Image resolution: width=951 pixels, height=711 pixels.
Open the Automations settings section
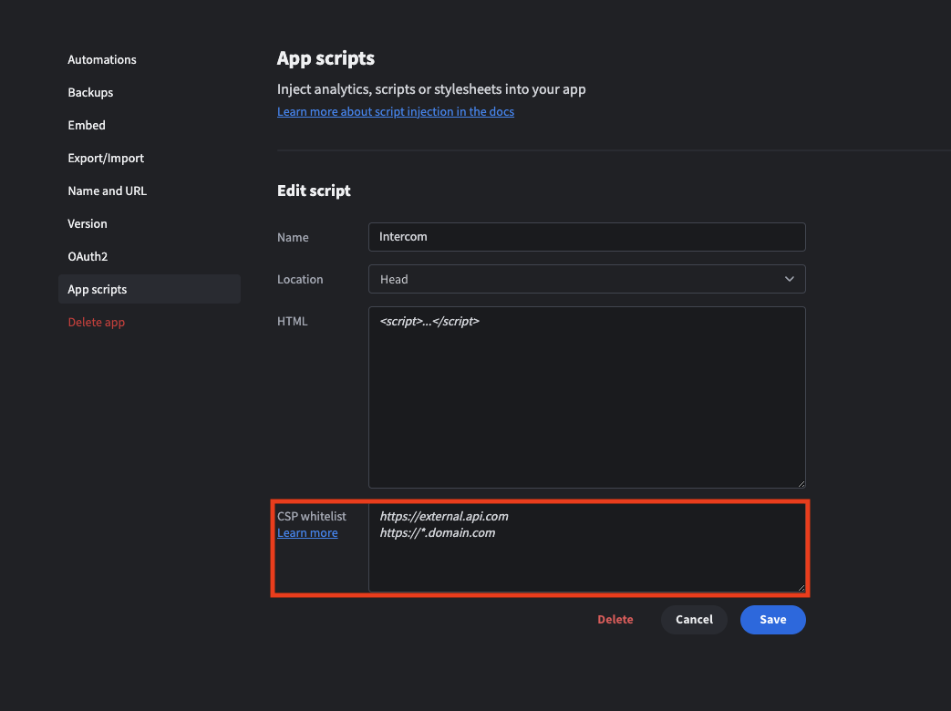click(x=102, y=59)
